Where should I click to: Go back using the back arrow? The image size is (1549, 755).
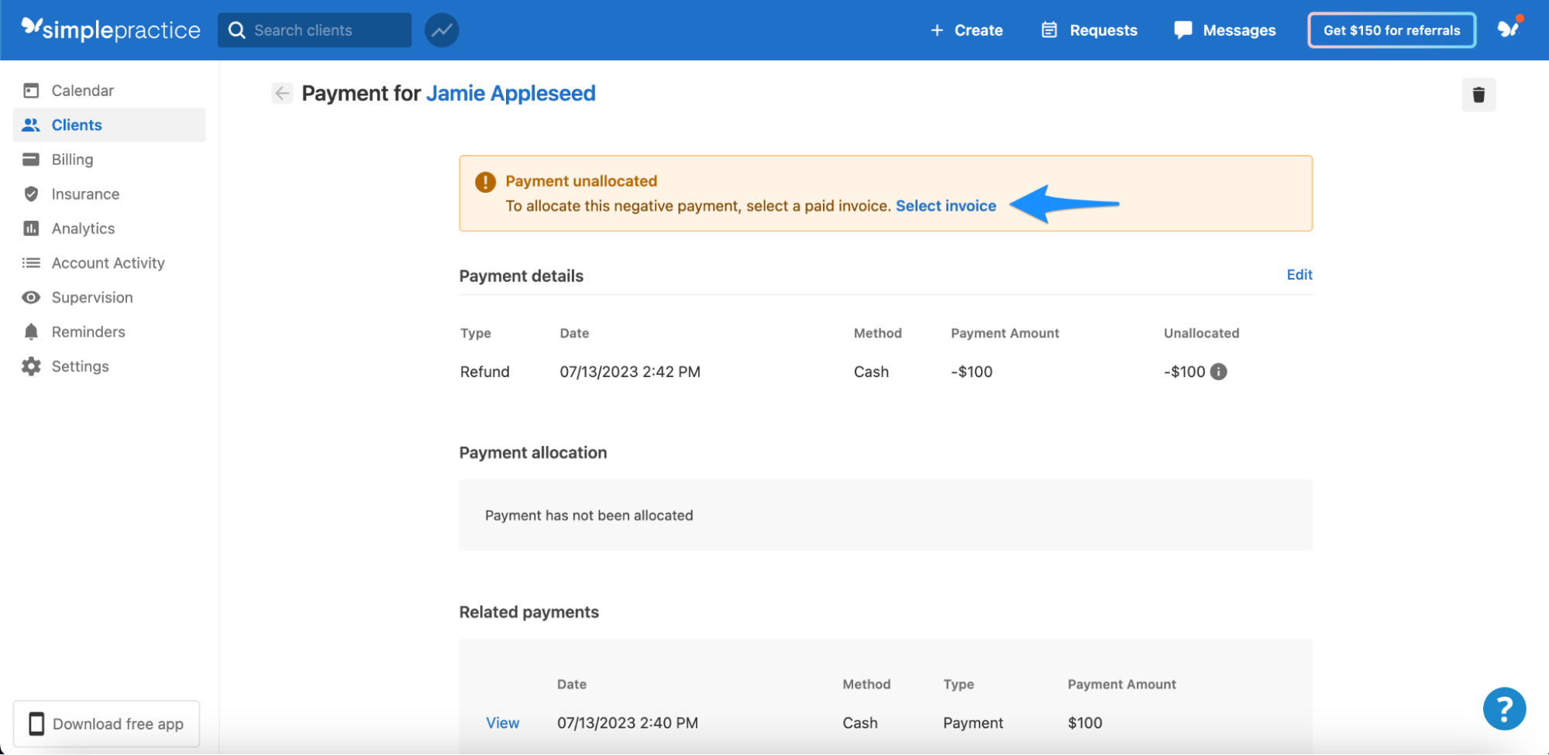[x=281, y=92]
